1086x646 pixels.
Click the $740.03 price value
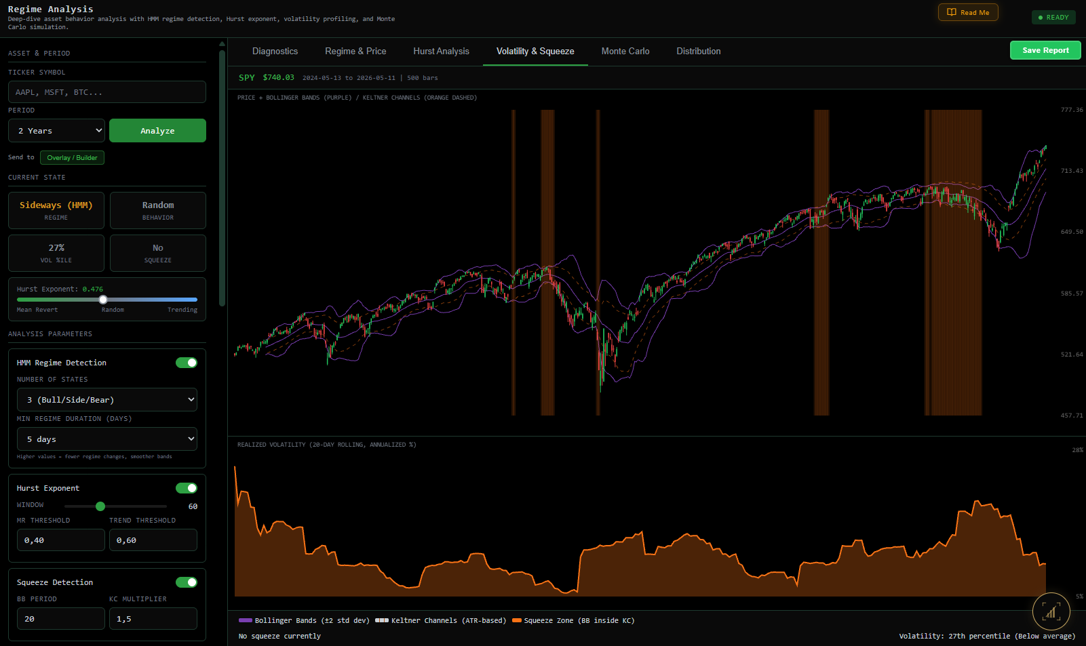coord(279,78)
